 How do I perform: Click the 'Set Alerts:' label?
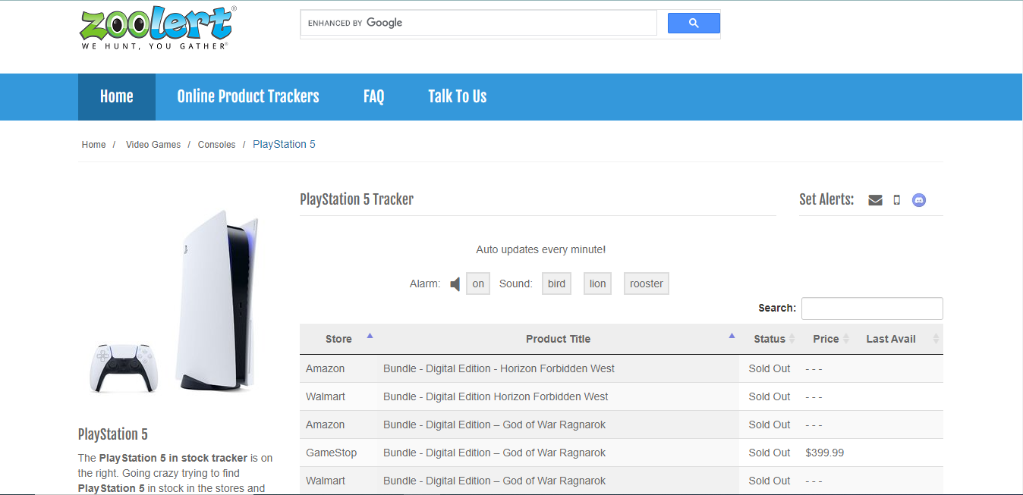tap(826, 199)
